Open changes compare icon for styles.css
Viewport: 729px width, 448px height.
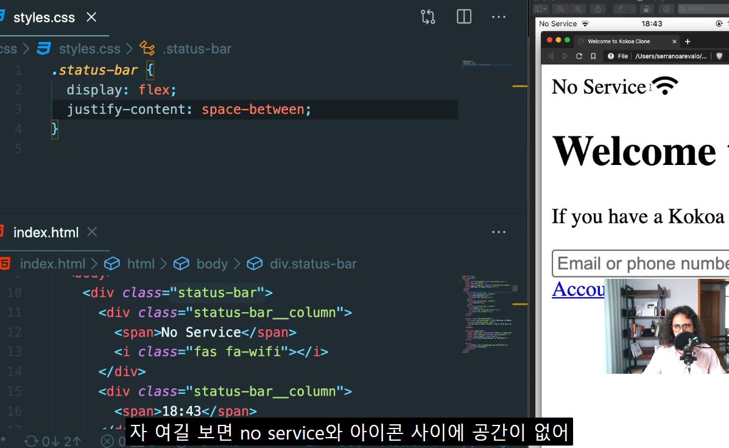(428, 16)
